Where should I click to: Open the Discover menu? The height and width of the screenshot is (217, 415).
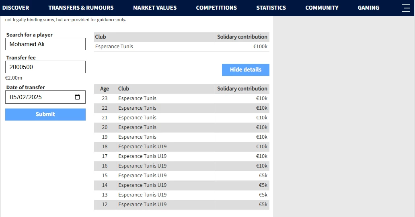tap(16, 8)
